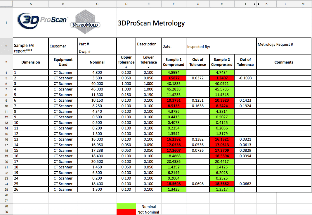
Task: Click the NyproMold logo image
Action: click(85, 22)
